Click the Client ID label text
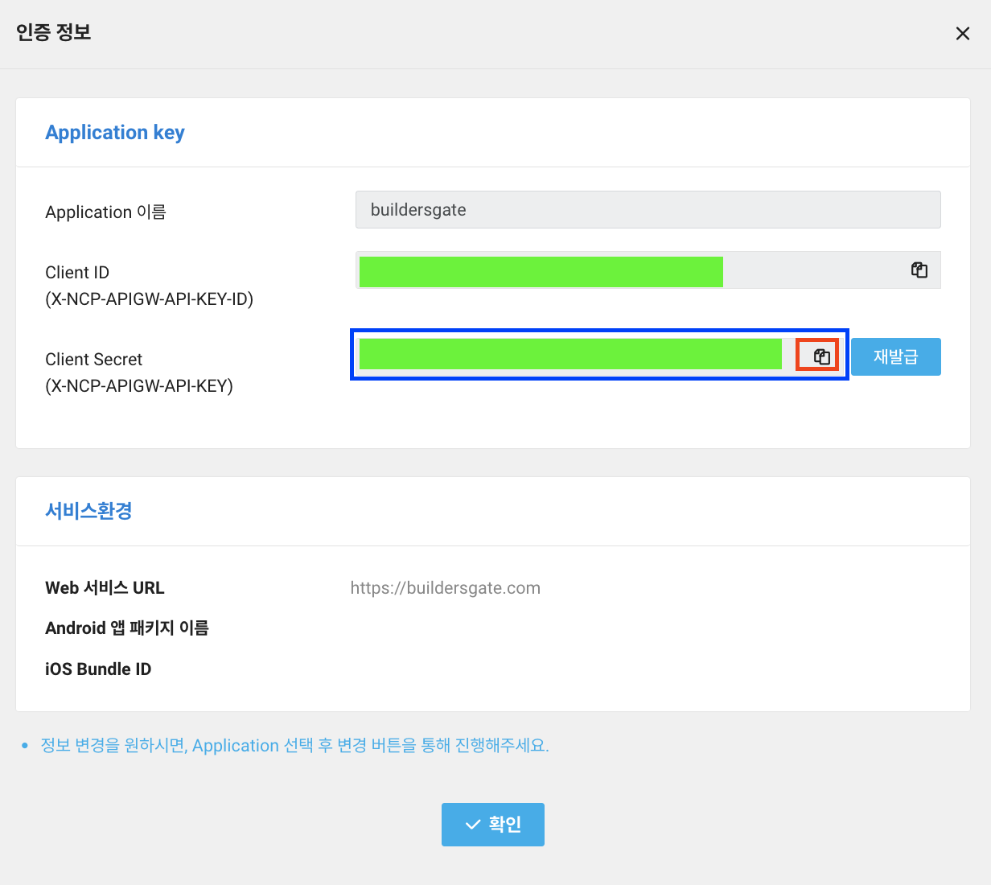 (77, 273)
